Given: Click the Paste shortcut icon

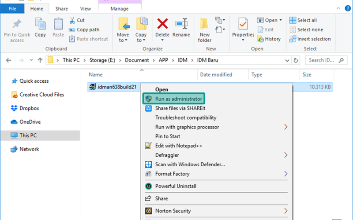Looking at the screenshot, I should (x=72, y=39).
